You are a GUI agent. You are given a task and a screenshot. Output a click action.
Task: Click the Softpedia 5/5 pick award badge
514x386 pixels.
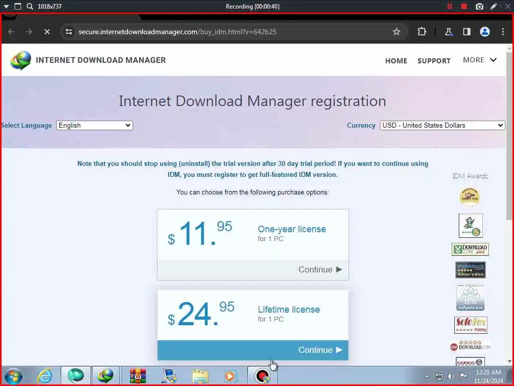[x=470, y=298]
